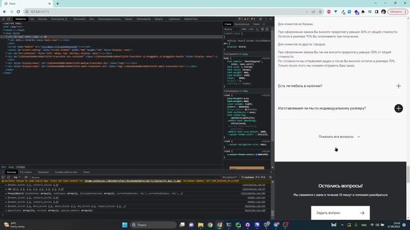Screen dimensions: 410x230
Task: Reload the page with the refresh icon
Action: (x=19, y=11)
